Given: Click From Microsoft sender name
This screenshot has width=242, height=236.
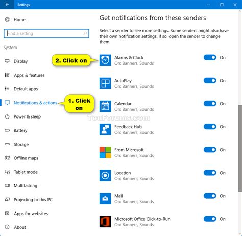Looking at the screenshot, I should pos(129,150).
